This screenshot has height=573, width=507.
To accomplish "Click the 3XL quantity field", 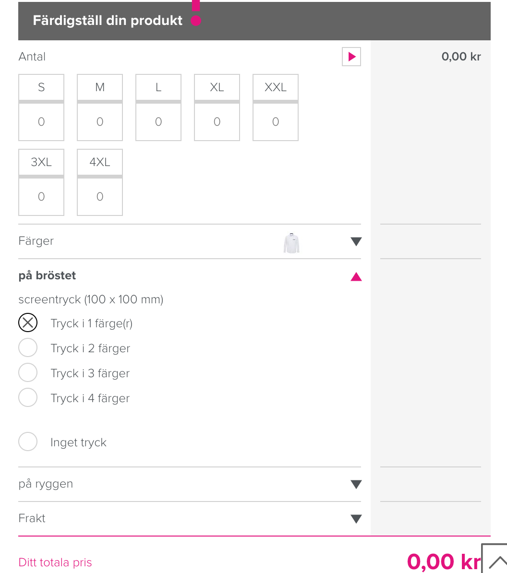I will 41,197.
